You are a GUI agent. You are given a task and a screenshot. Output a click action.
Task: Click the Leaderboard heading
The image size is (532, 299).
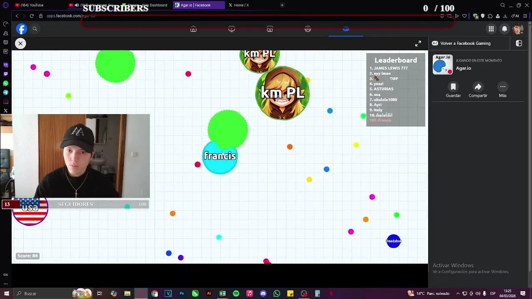[x=396, y=60]
